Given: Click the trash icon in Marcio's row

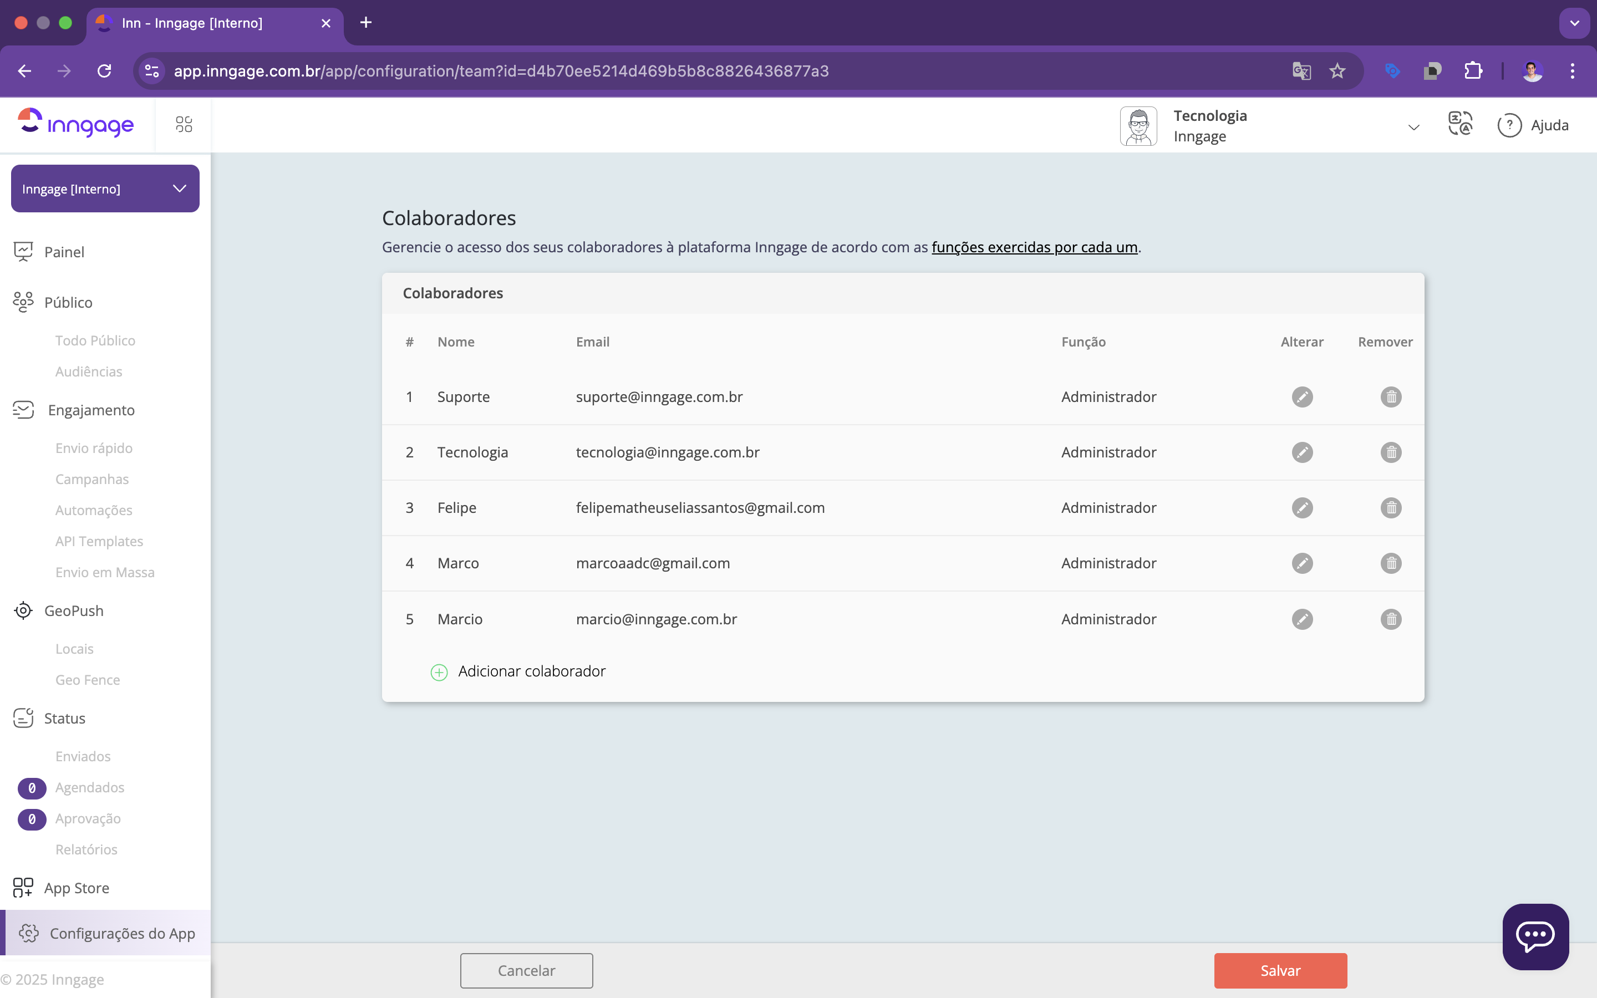Looking at the screenshot, I should [1391, 619].
